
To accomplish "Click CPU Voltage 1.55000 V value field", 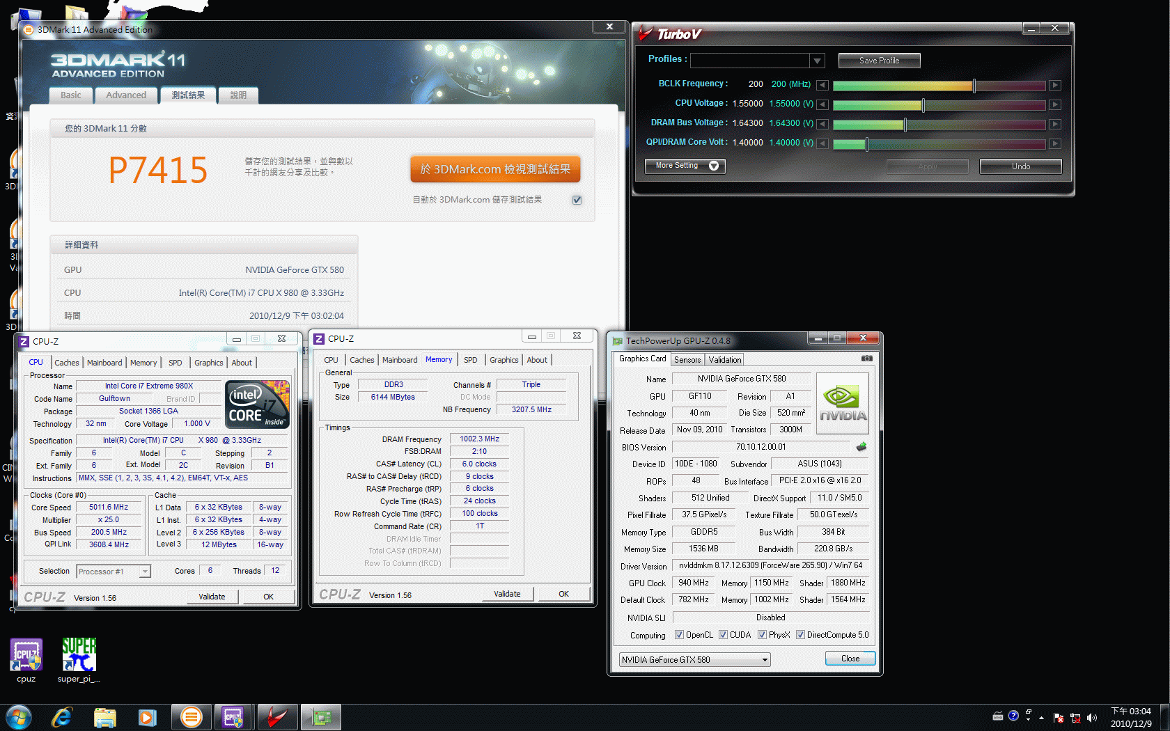I will point(791,104).
